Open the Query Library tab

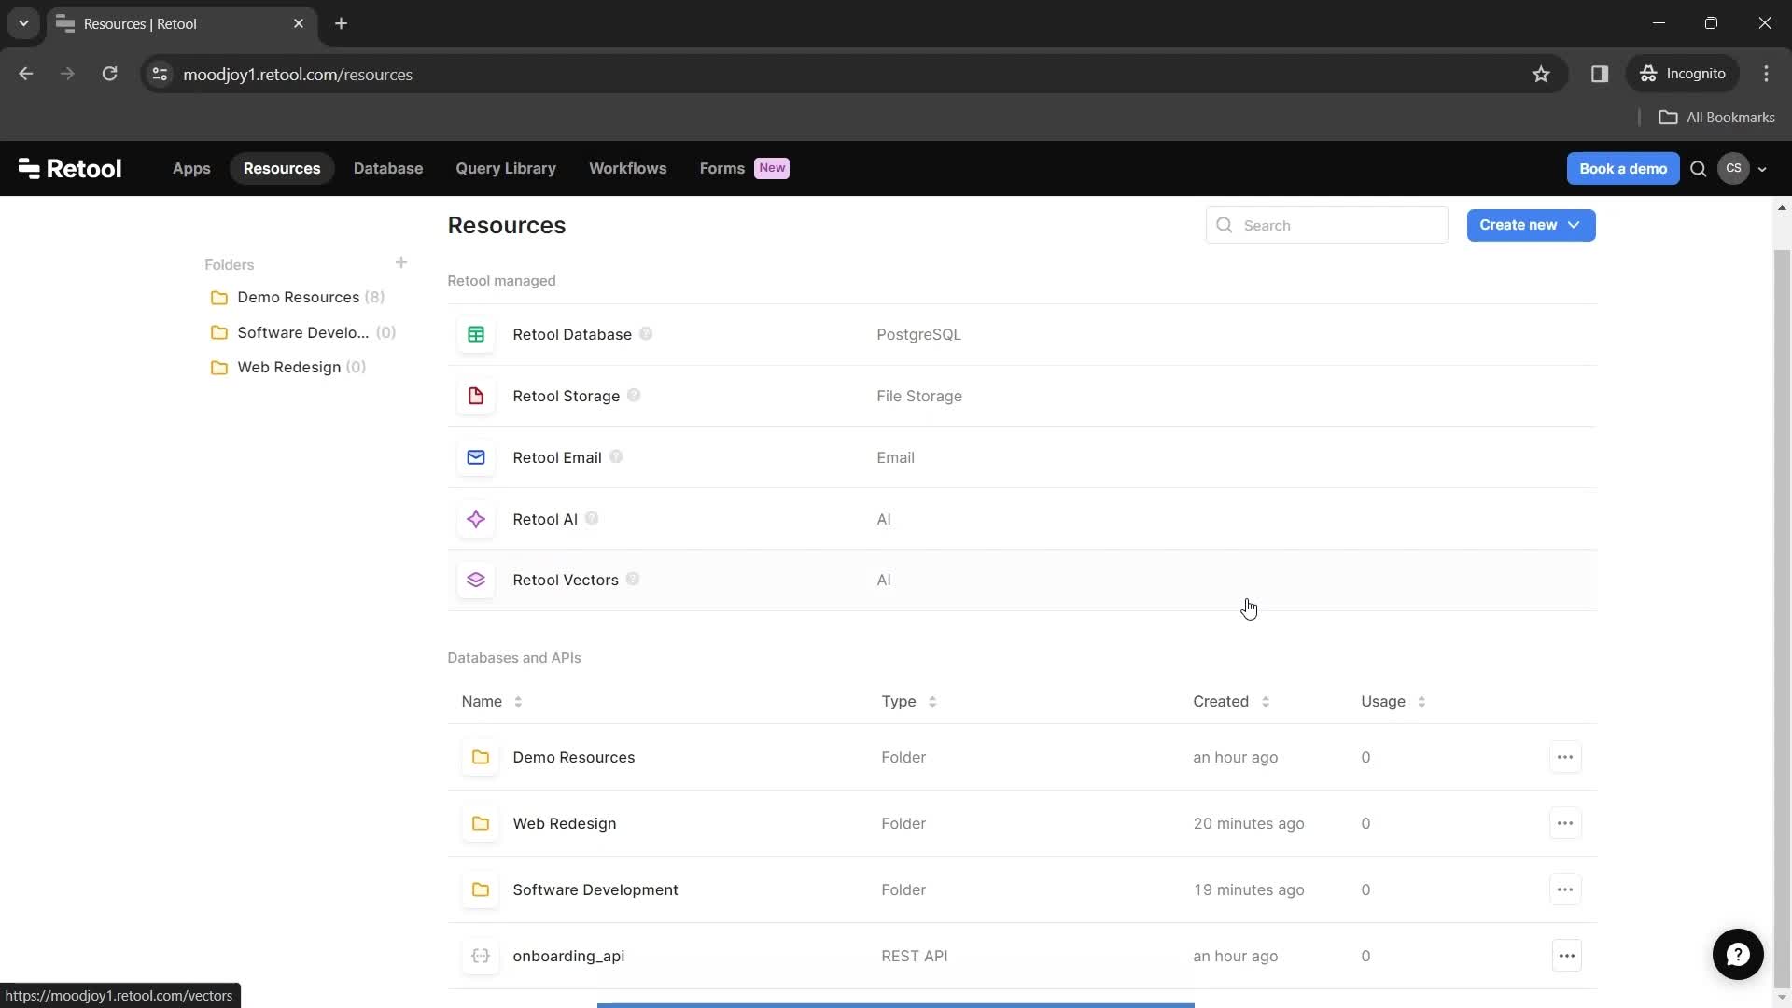pos(506,169)
